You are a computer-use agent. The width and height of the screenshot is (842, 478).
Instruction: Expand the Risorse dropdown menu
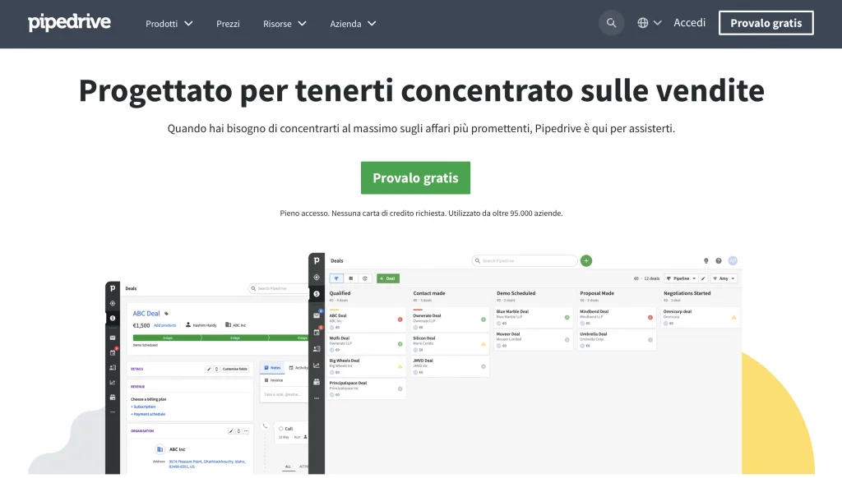pos(285,24)
